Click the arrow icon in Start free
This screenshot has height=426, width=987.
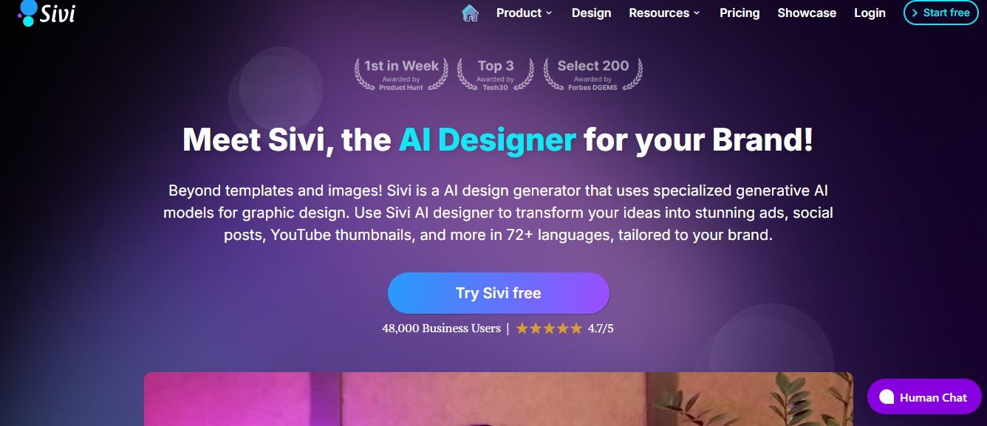[x=915, y=13]
